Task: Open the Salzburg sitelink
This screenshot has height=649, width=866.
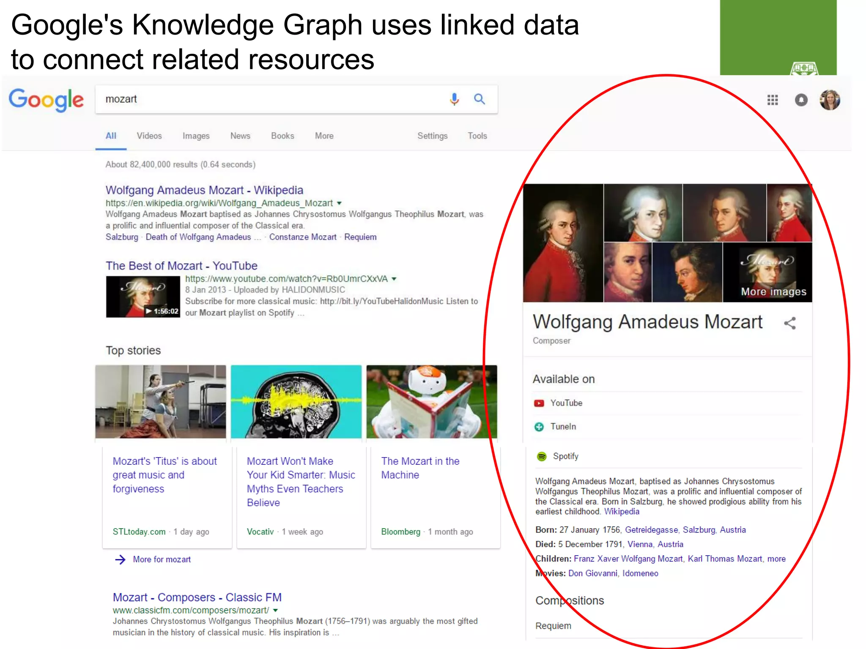Action: click(122, 237)
